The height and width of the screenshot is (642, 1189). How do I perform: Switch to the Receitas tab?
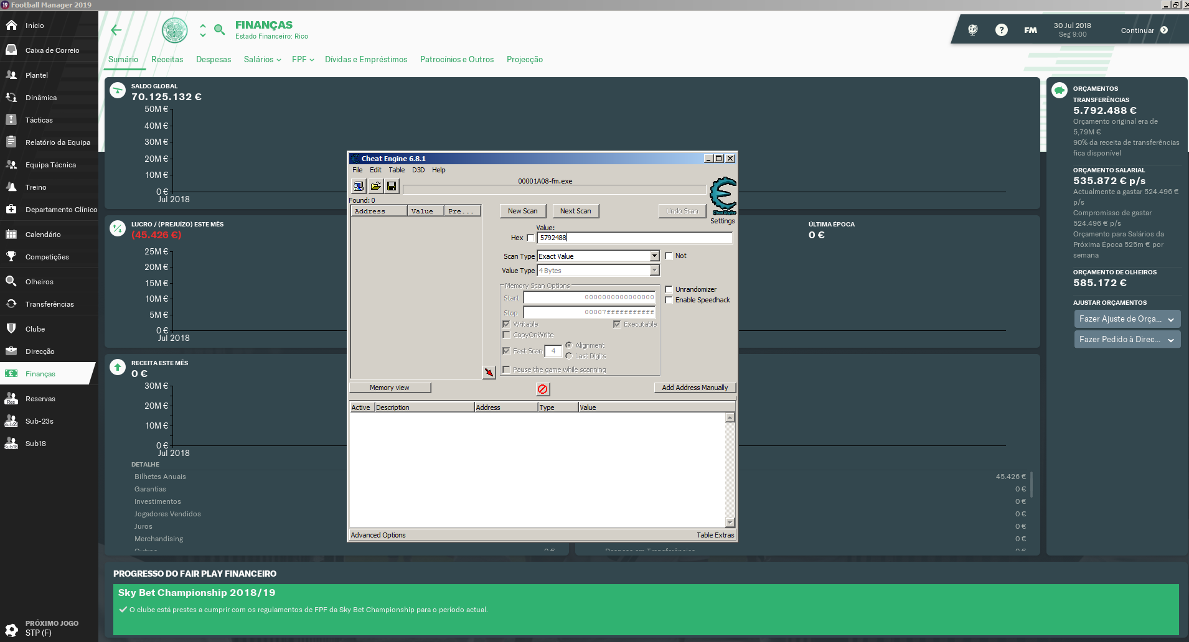[167, 60]
